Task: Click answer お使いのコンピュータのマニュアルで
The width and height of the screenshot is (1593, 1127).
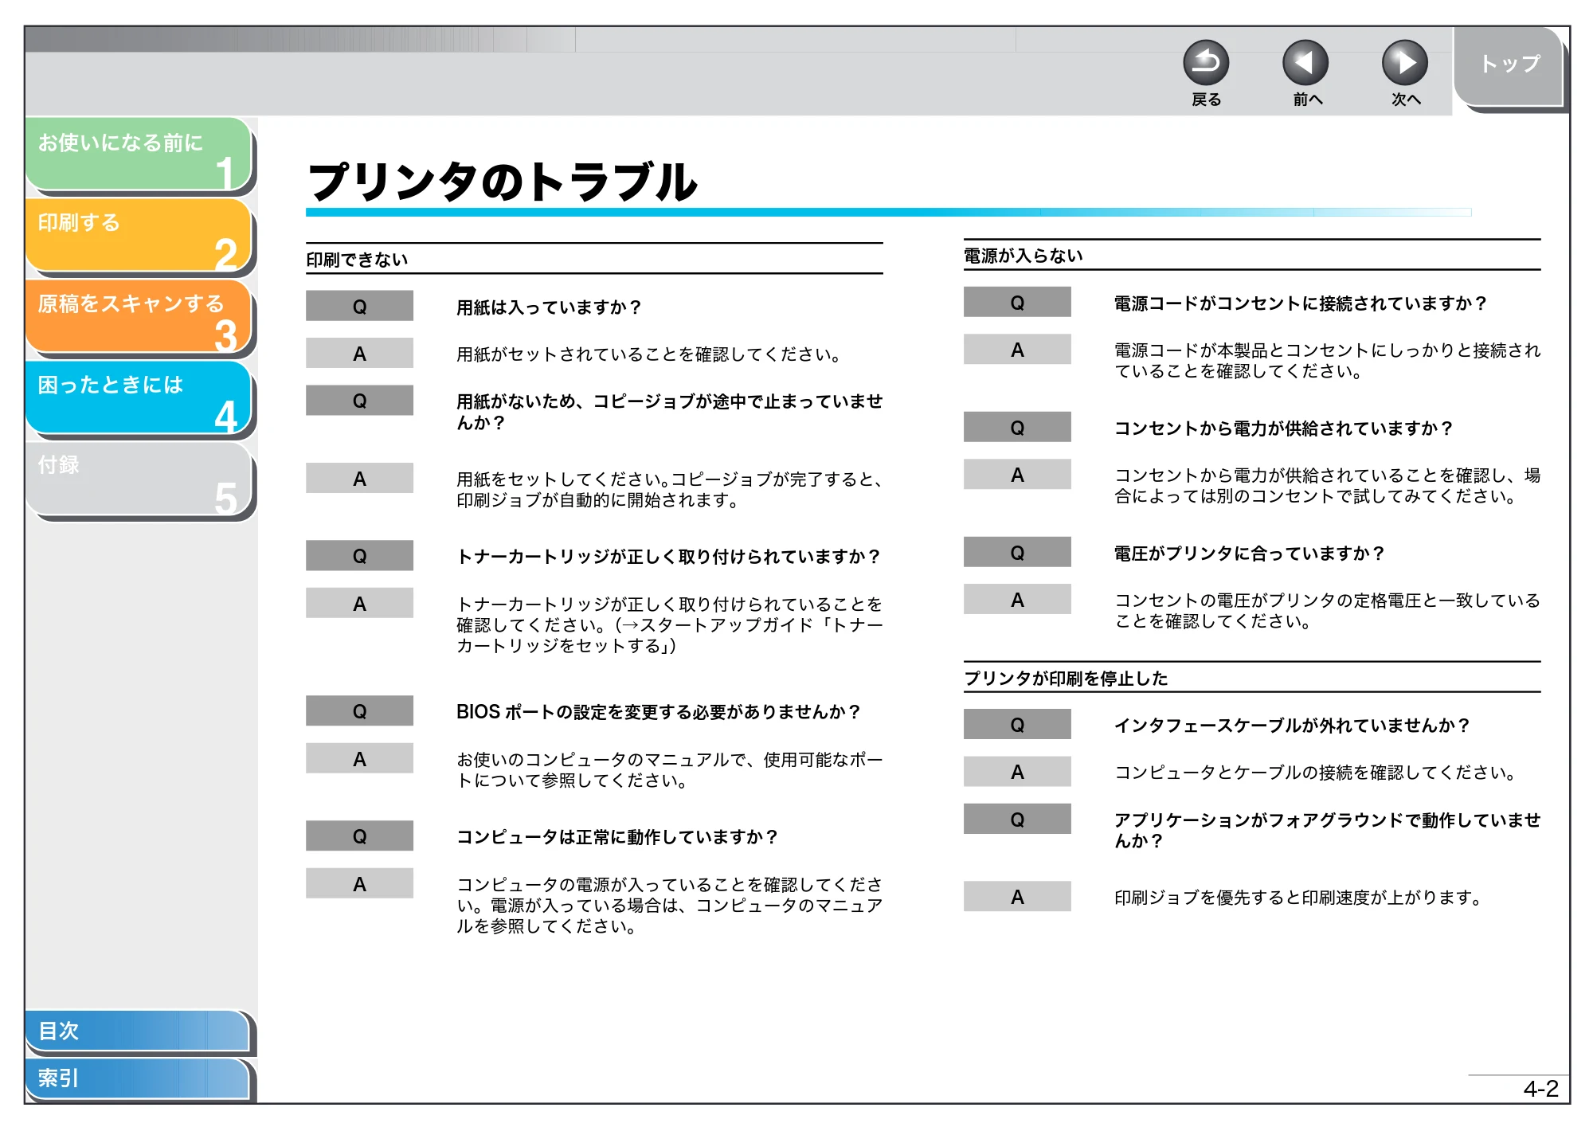Action: (x=669, y=770)
